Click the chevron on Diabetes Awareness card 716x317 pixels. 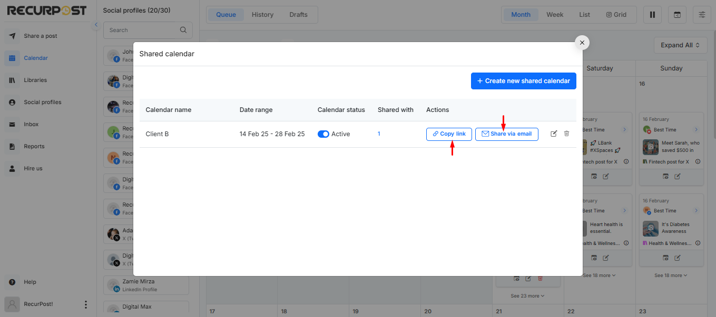click(x=696, y=211)
